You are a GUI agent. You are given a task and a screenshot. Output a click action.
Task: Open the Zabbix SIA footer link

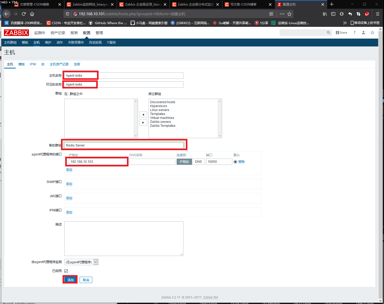point(211,297)
